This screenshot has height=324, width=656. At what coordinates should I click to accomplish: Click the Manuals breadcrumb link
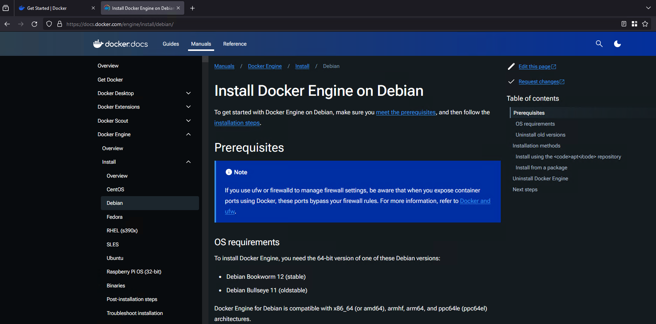tap(224, 66)
